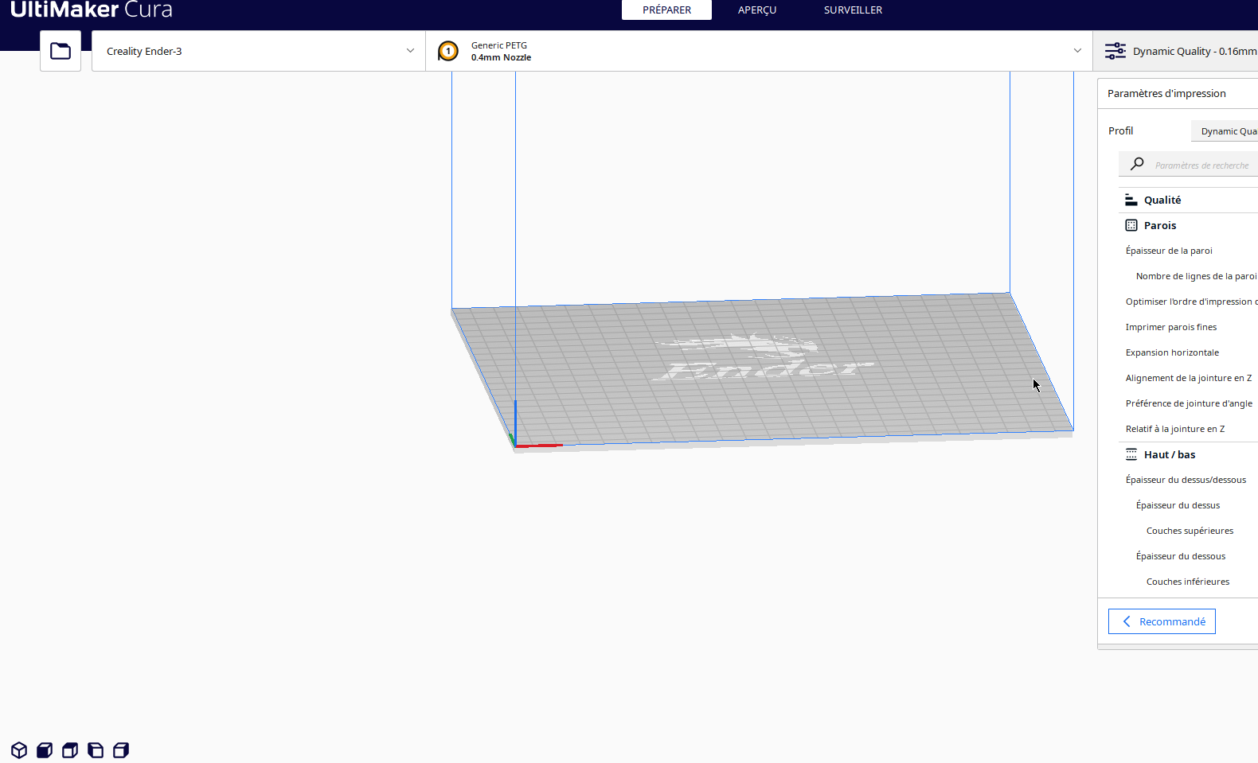Click the extruder 1 circle icon
This screenshot has width=1258, height=763.
click(448, 51)
